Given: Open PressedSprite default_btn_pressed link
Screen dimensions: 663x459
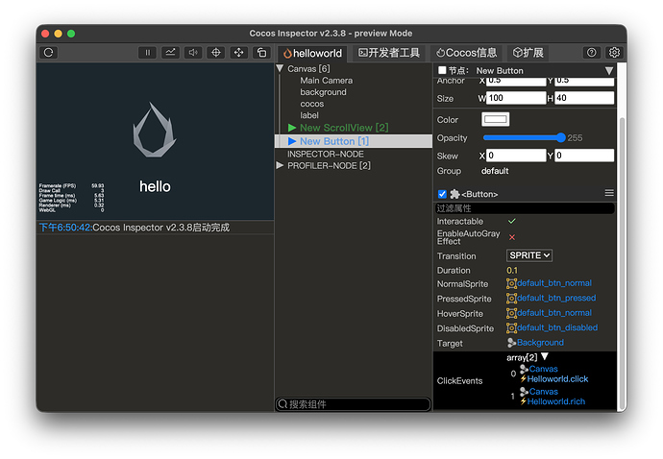Looking at the screenshot, I should 556,298.
